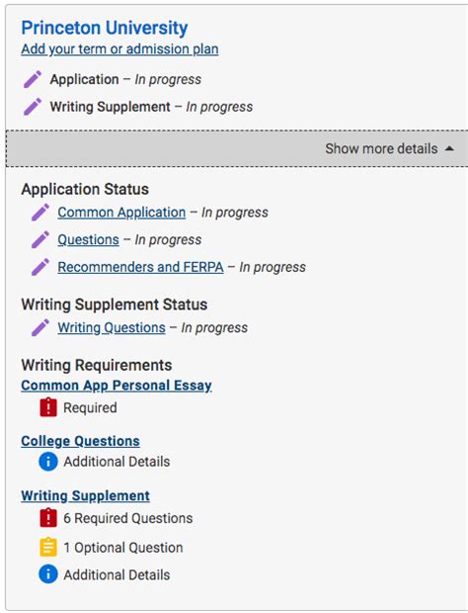Collapse the Show more details bar
Screen dimensions: 468x613
coord(237,148)
